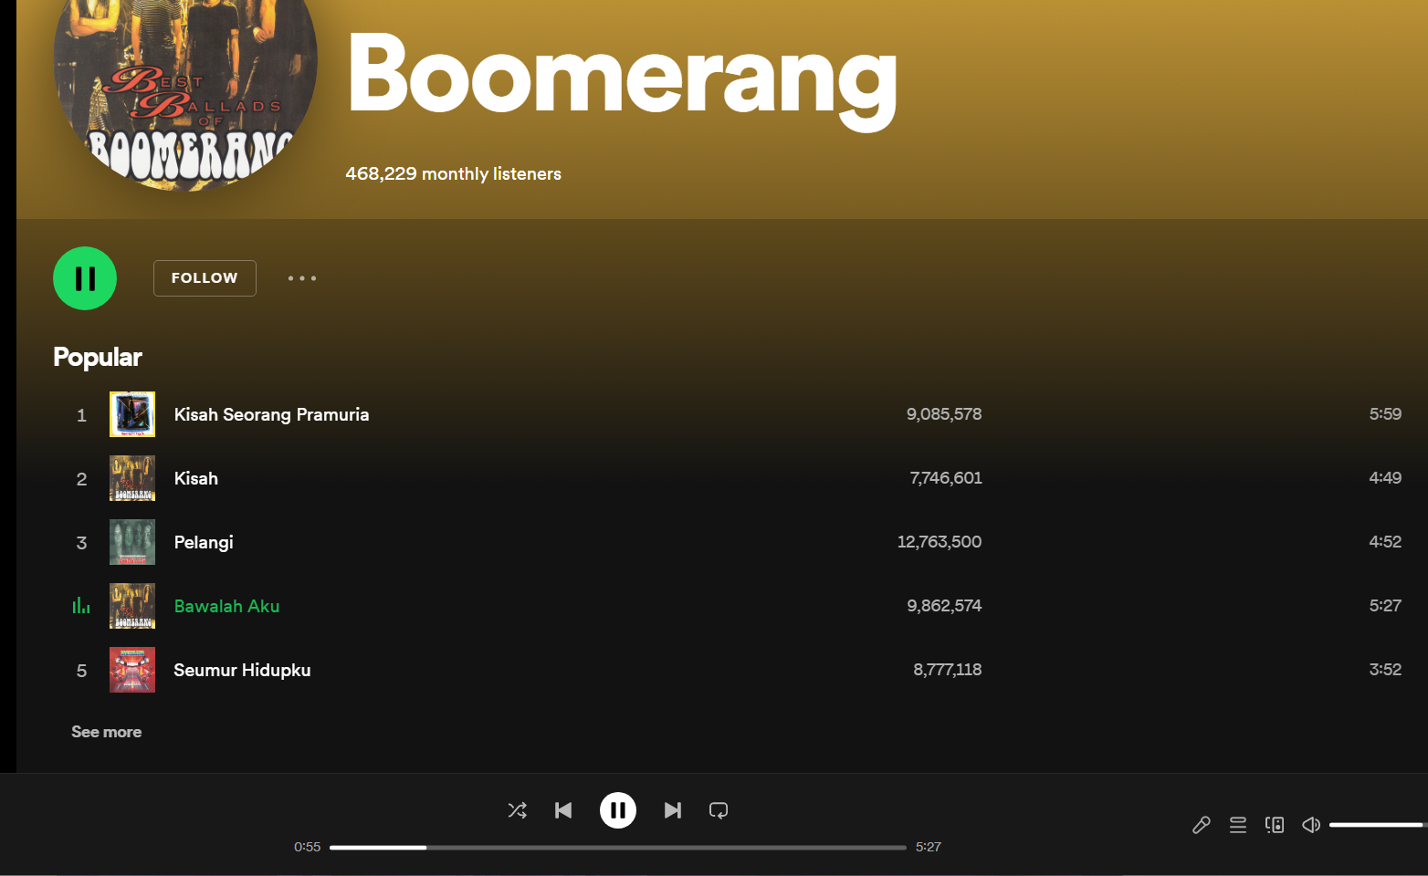Screen dimensions: 1428x876
Task: Adjust the volume slider
Action: (x=1379, y=825)
